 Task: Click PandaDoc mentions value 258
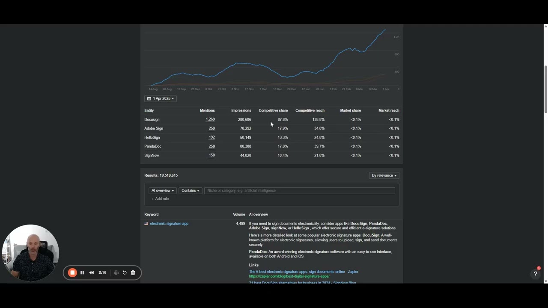tap(211, 146)
